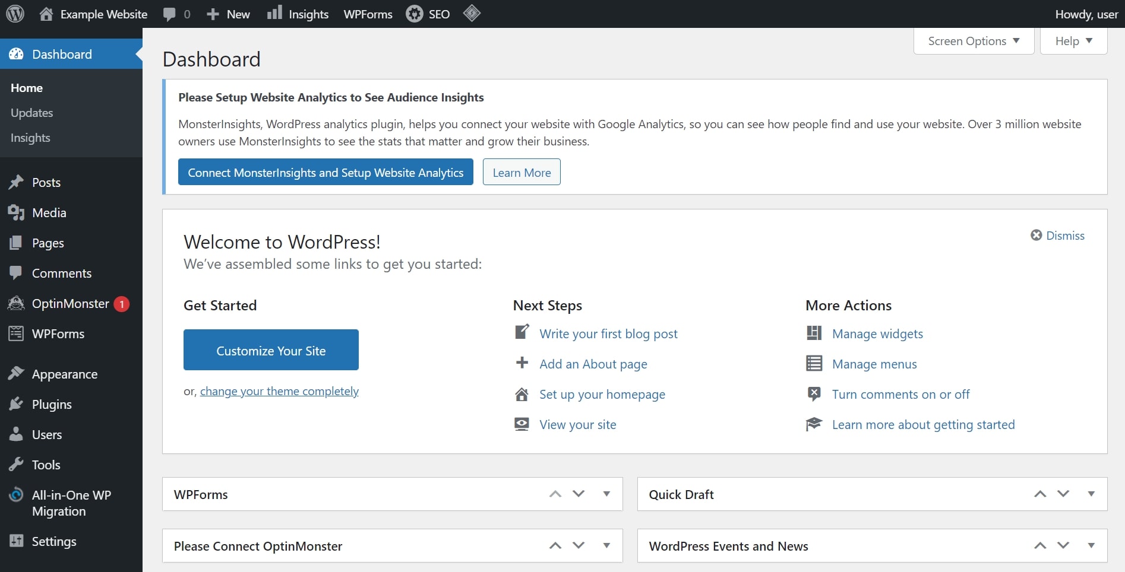Screen dimensions: 1125x572
Task: Click the Settings sliders icon
Action: pyautogui.click(x=16, y=541)
